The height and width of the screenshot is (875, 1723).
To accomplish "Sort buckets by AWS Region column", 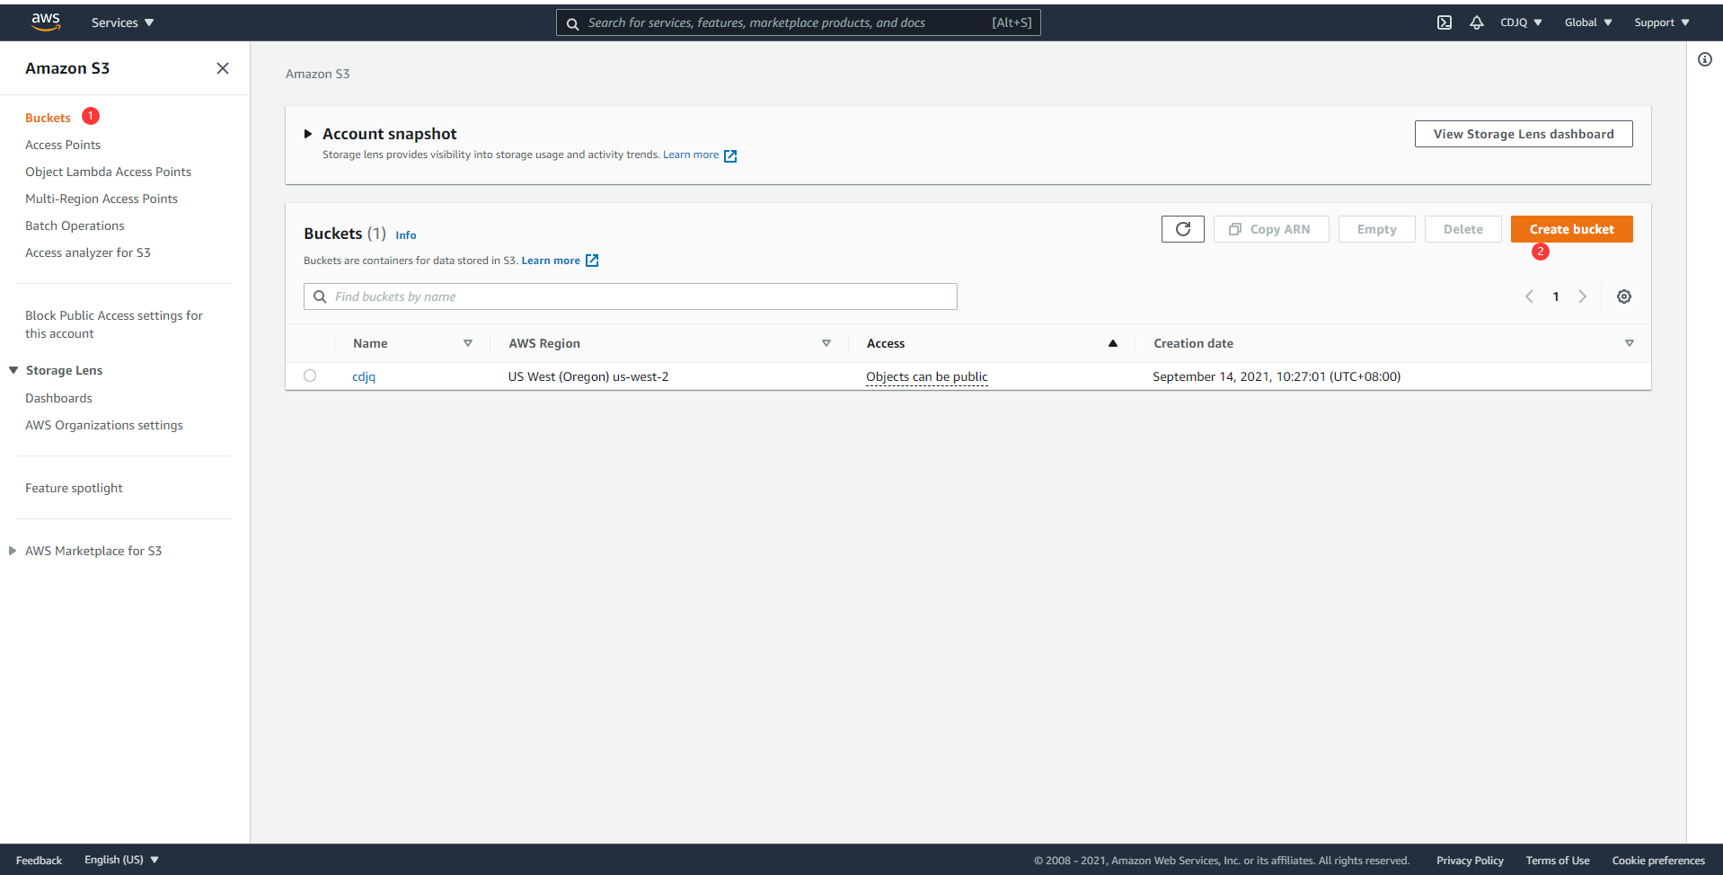I will [826, 343].
